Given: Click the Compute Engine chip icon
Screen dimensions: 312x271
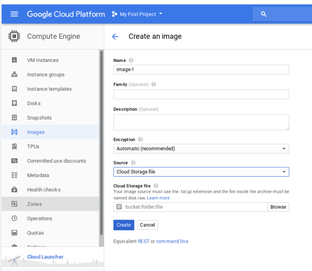Looking at the screenshot, I should (14, 37).
